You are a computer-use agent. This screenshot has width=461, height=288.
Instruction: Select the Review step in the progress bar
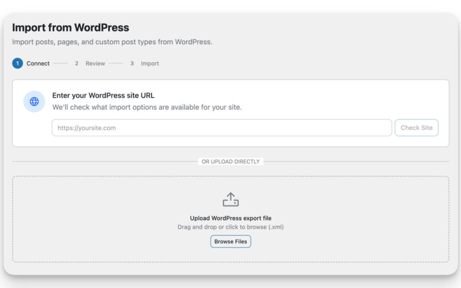click(95, 63)
